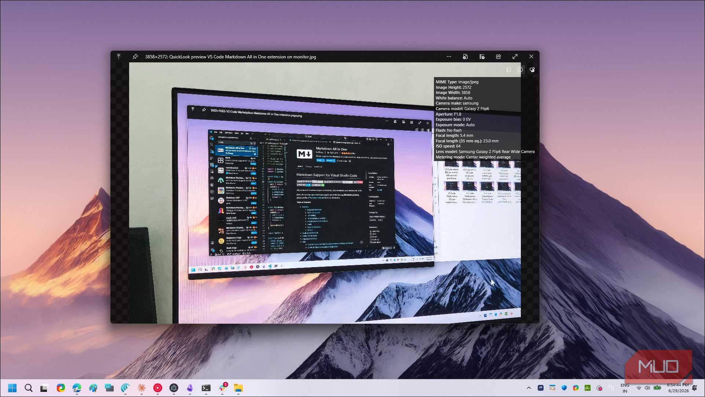This screenshot has width=705, height=397.
Task: Select 'Focal length (35 mm eq.)' line
Action: click(467, 141)
